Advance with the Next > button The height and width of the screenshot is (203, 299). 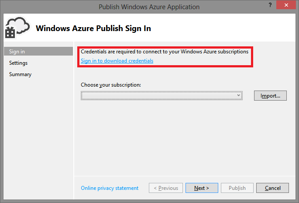pyautogui.click(x=202, y=188)
